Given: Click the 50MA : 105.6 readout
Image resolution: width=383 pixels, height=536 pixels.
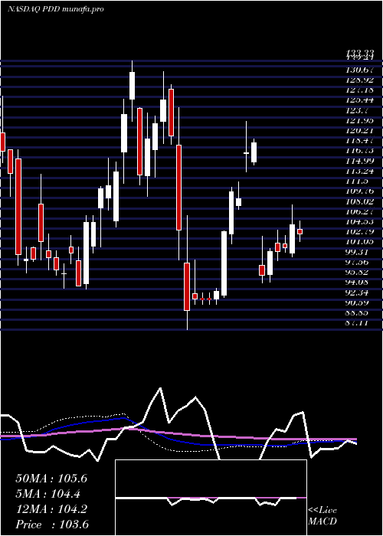Looking at the screenshot, I should [x=51, y=479].
